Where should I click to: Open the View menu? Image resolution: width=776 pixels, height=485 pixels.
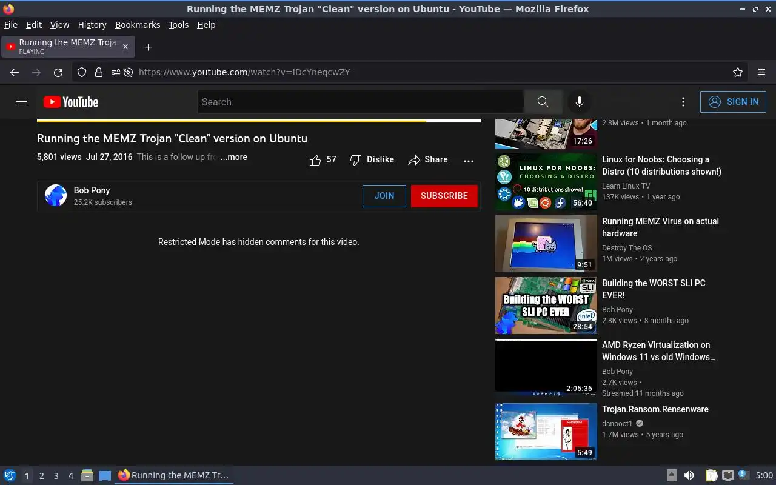coord(59,25)
